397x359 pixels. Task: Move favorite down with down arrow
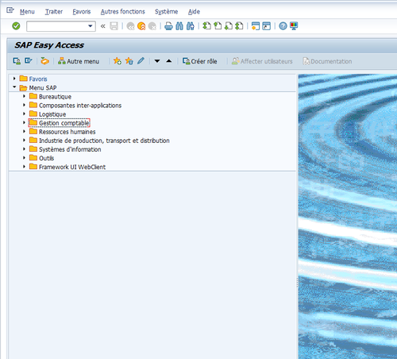coord(157,61)
